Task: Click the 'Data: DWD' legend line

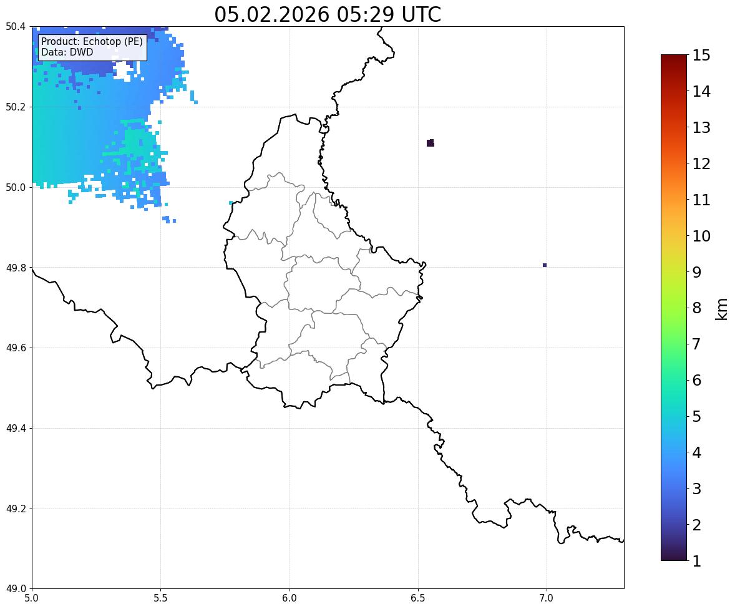Action: click(x=67, y=52)
